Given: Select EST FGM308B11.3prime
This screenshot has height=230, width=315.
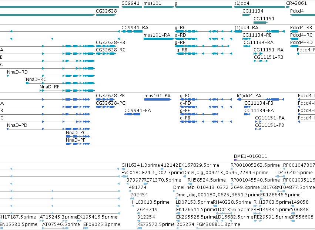Looking at the screenshot, I should [x=218, y=224].
